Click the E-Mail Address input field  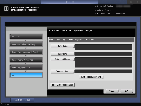tap(103, 63)
